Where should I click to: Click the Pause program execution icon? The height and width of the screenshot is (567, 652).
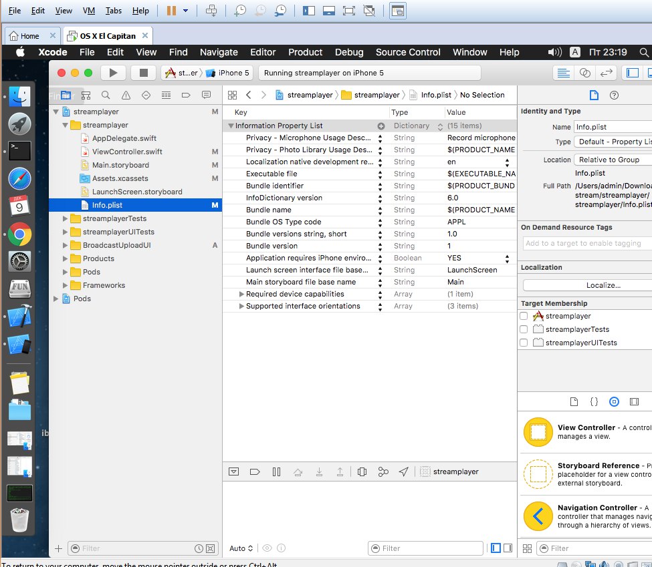tap(276, 471)
